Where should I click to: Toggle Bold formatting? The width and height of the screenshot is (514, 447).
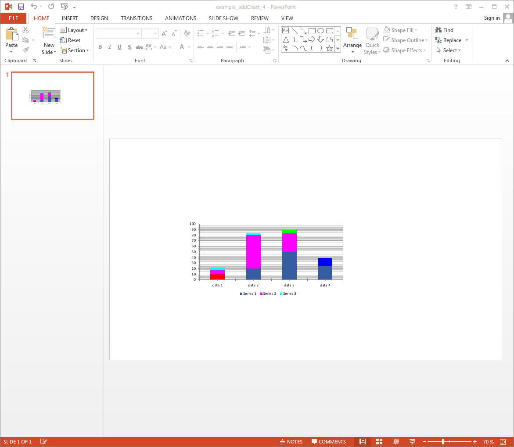[x=100, y=47]
